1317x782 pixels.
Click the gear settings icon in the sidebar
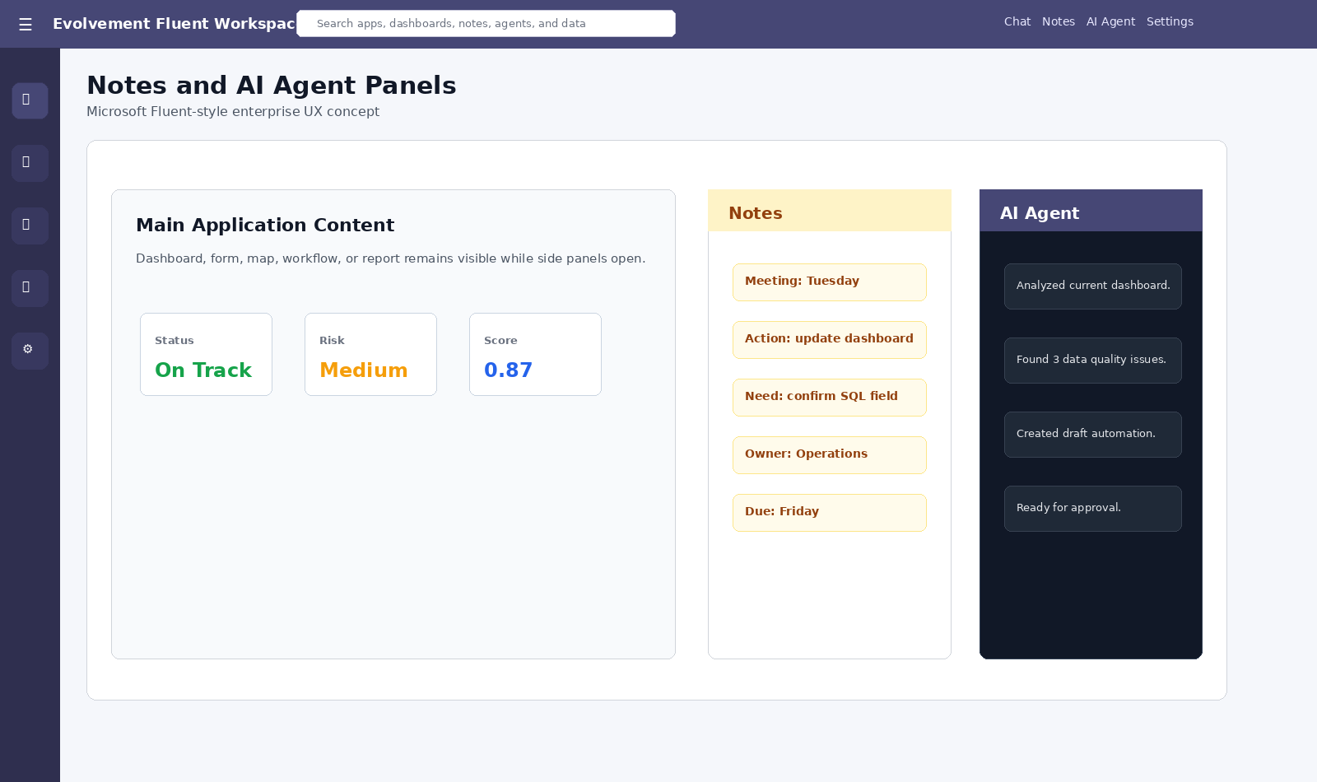tap(30, 351)
